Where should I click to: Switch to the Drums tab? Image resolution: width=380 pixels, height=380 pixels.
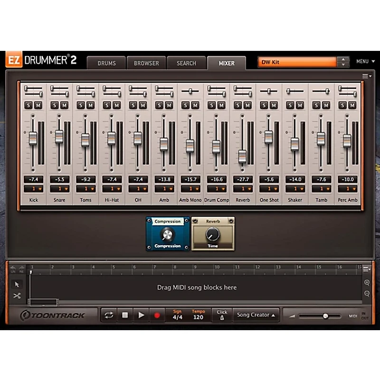point(106,63)
